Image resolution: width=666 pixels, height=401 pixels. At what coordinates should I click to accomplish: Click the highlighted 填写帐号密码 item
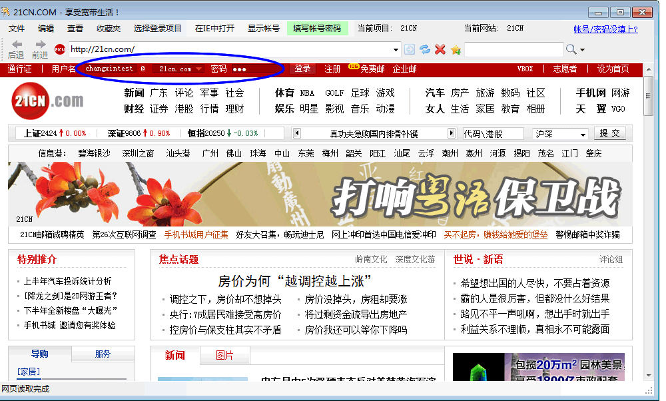click(317, 29)
